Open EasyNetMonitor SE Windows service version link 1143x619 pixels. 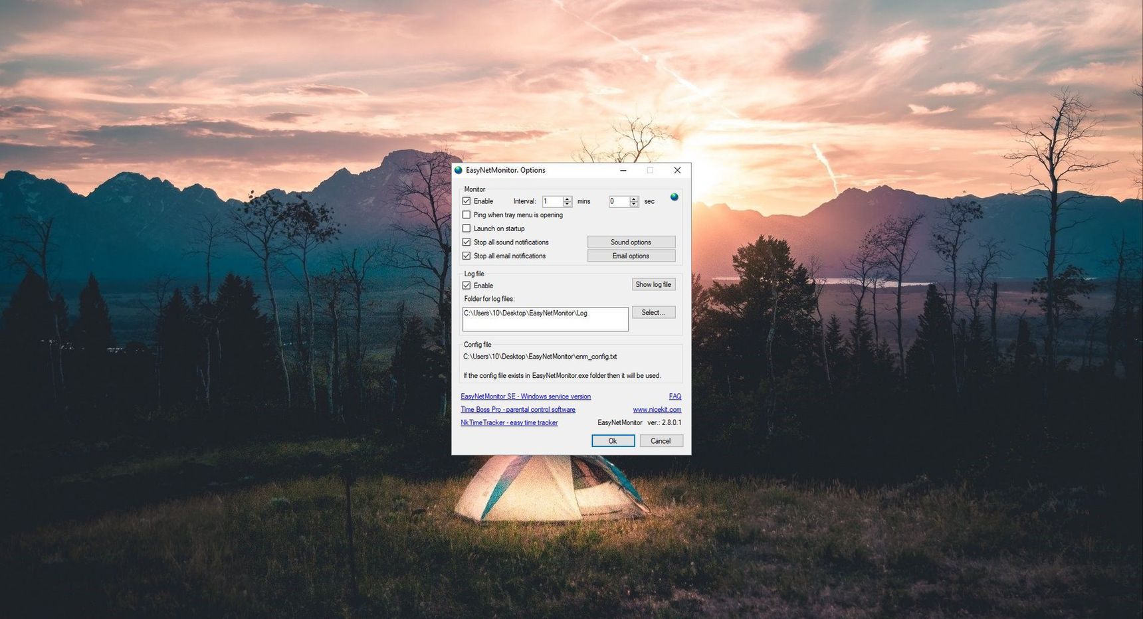pyautogui.click(x=526, y=397)
